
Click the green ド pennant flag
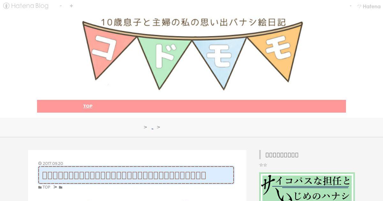coord(164,57)
